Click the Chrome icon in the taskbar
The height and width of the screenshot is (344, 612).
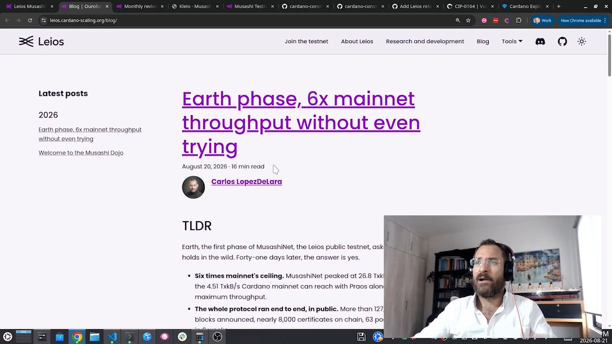pyautogui.click(x=77, y=337)
